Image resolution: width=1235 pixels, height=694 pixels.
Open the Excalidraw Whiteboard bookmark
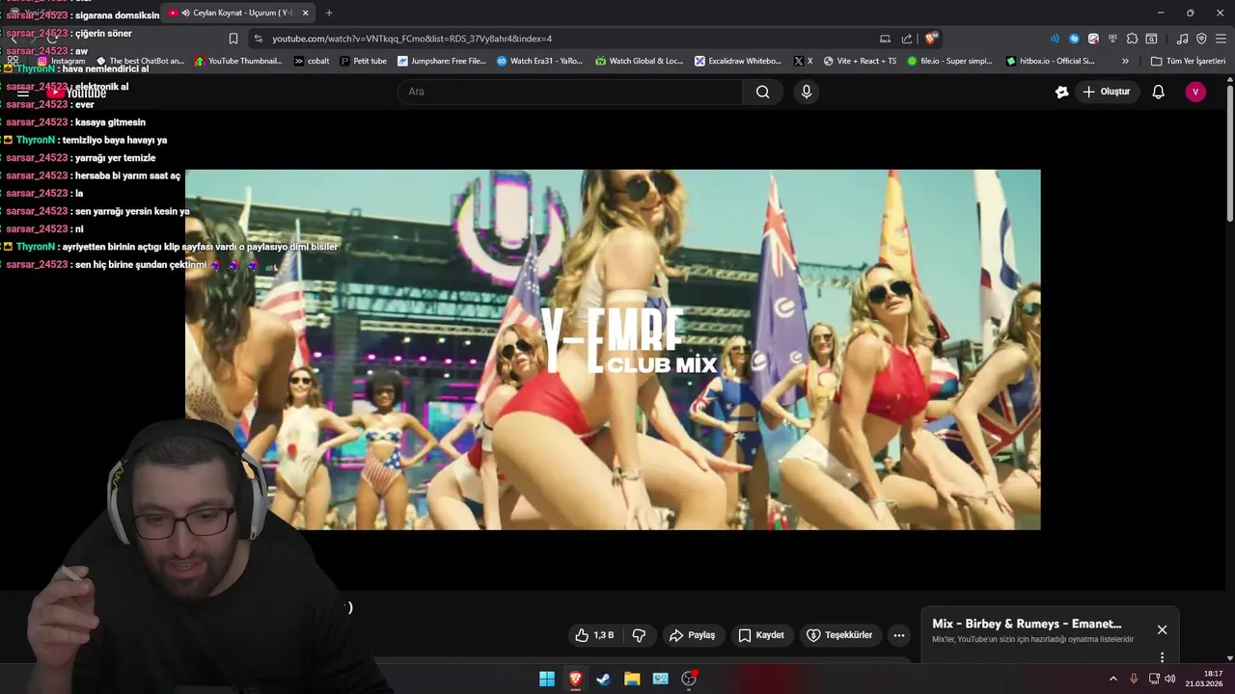(737, 61)
